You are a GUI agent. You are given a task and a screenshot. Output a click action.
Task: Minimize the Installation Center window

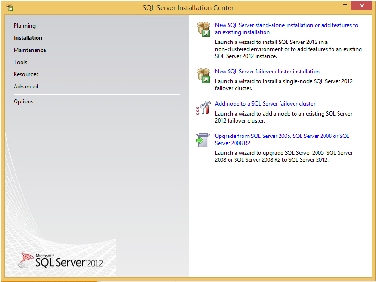pos(332,6)
